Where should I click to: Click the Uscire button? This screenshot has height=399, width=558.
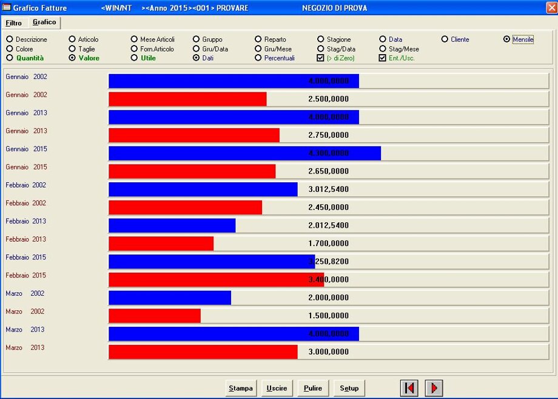[277, 388]
